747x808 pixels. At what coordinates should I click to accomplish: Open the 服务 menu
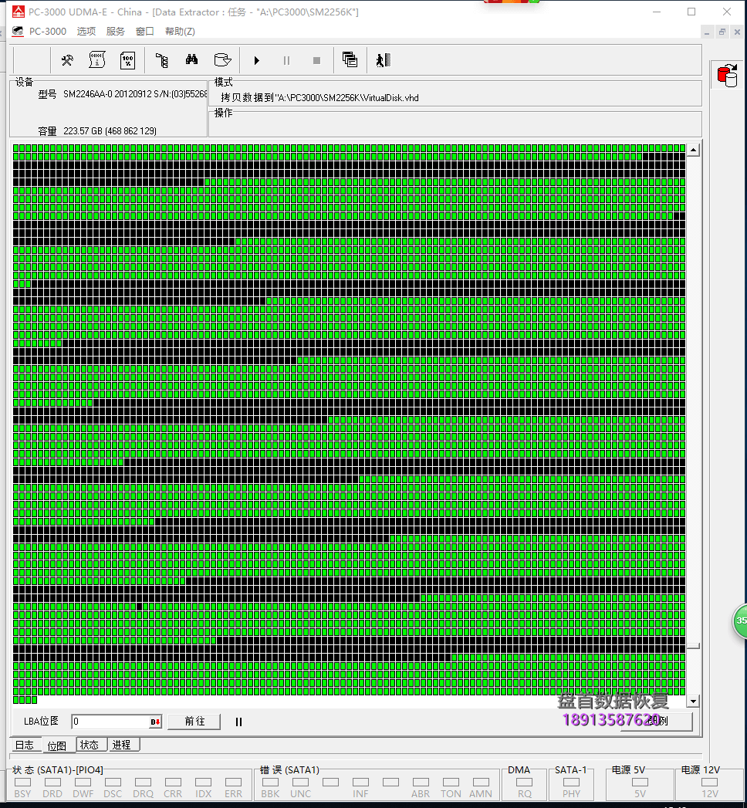pos(116,32)
